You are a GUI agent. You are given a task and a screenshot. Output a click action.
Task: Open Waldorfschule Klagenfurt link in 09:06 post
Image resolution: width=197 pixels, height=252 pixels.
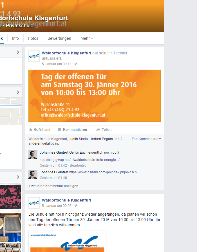pyautogui.click(x=66, y=200)
